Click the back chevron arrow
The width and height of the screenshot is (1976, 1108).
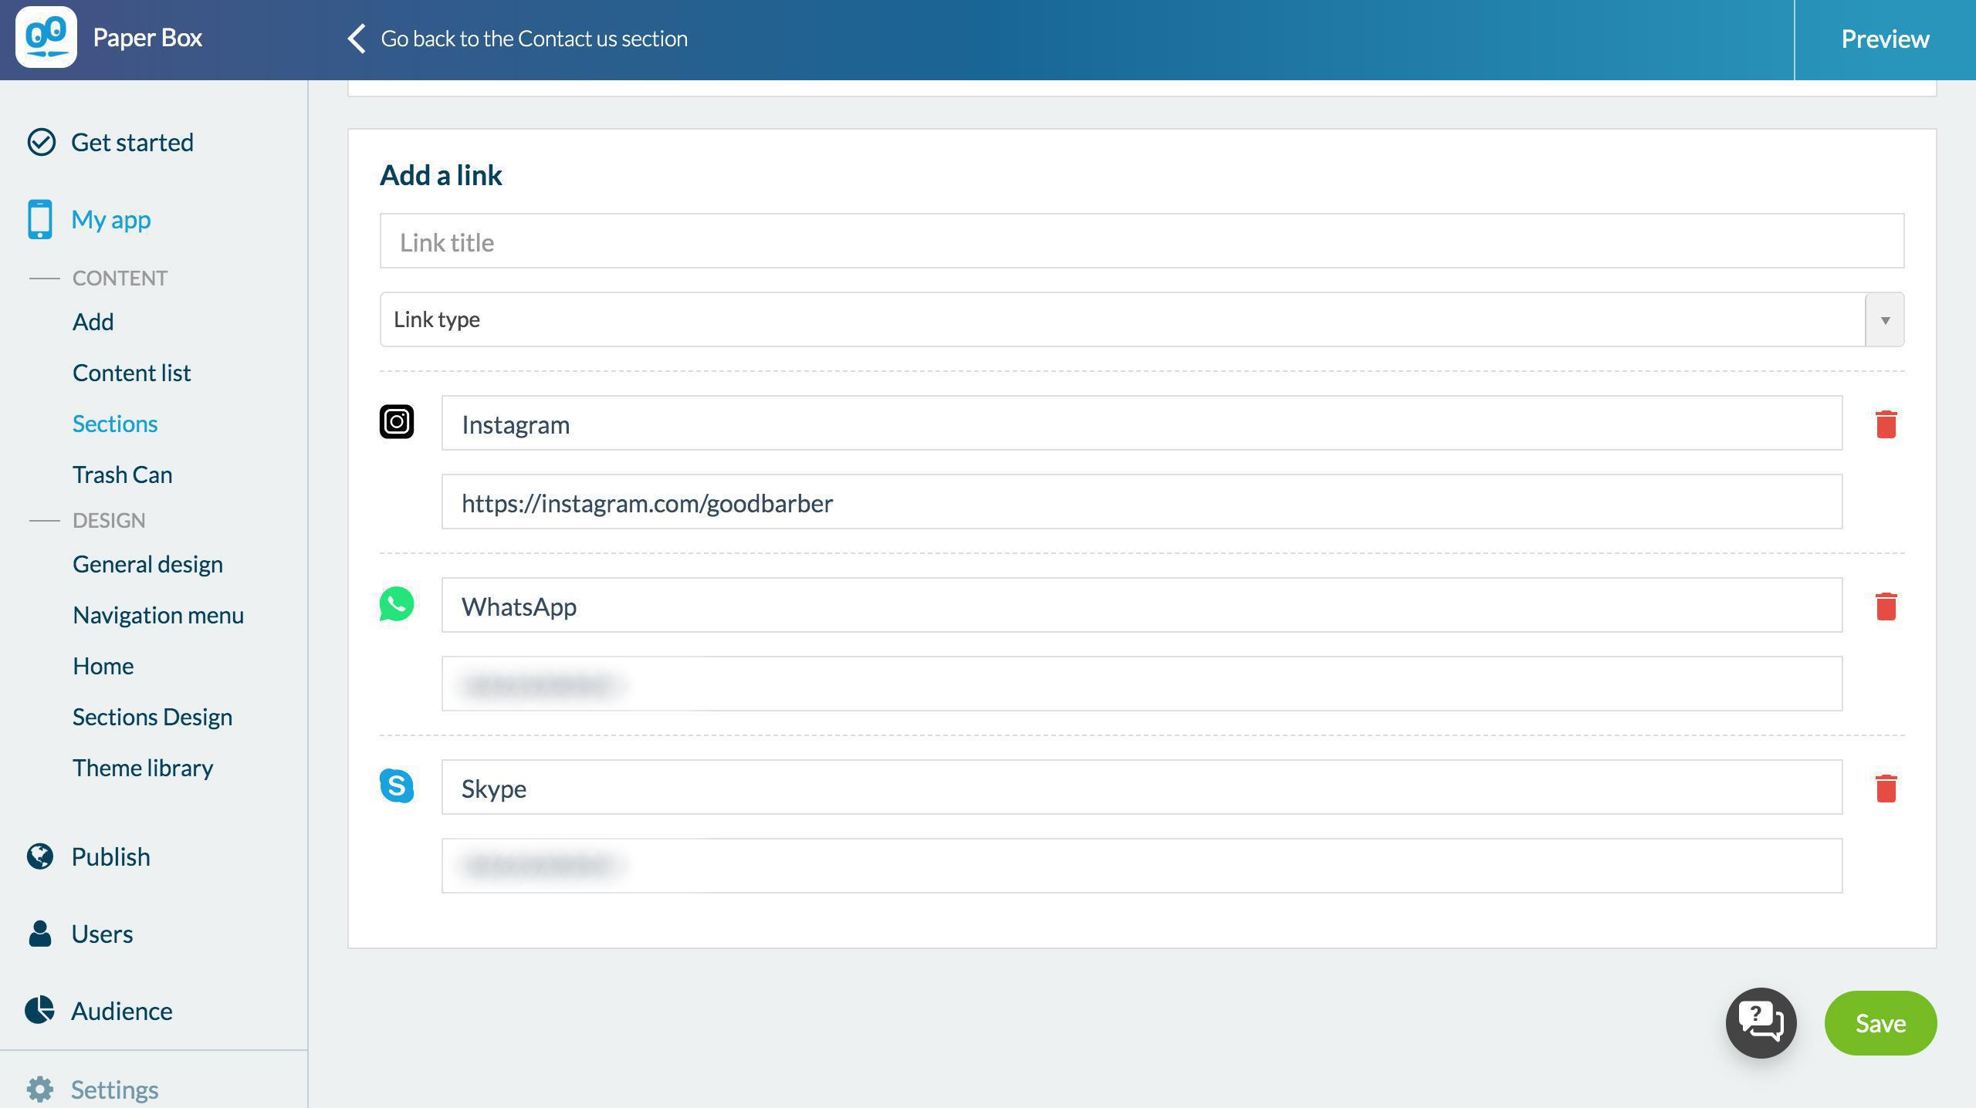point(357,39)
